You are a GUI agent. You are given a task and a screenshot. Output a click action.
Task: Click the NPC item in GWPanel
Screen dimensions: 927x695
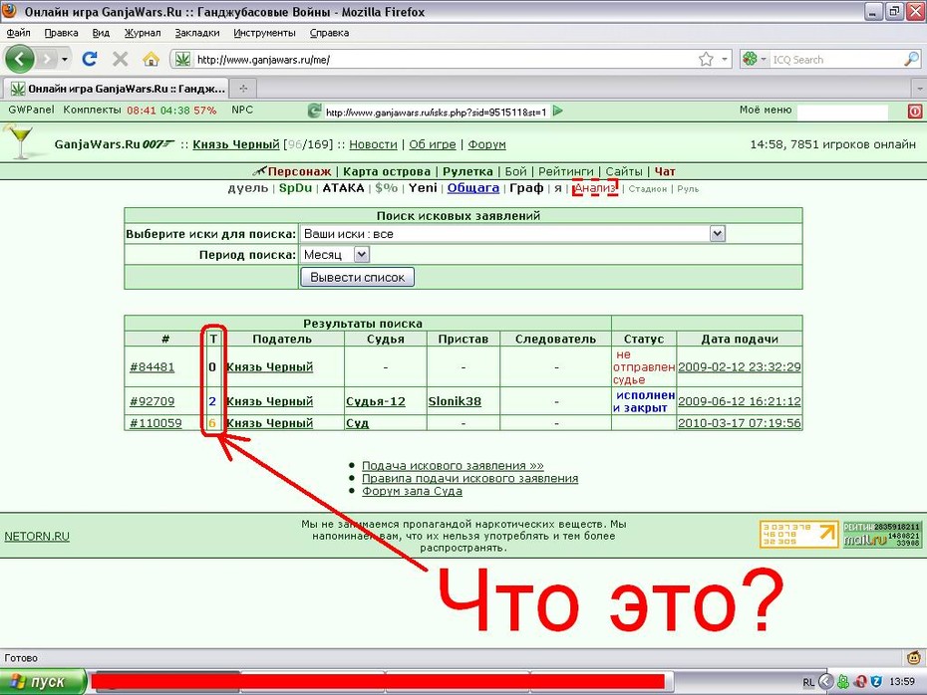pos(242,110)
